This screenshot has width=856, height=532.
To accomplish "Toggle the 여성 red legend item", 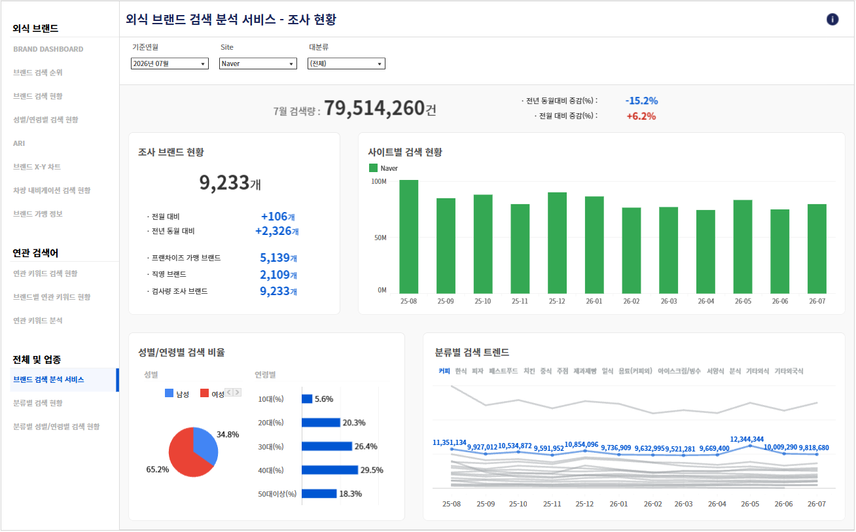I will 212,393.
